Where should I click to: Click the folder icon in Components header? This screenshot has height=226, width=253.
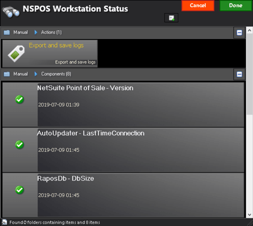pyautogui.click(x=7, y=74)
